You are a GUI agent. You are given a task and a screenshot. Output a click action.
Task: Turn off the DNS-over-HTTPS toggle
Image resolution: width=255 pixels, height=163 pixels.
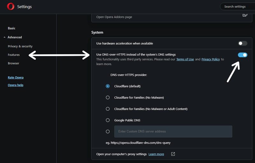[243, 55]
